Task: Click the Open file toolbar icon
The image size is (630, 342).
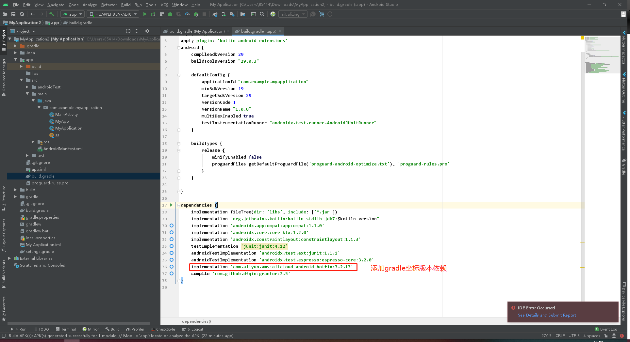Action: click(x=5, y=14)
